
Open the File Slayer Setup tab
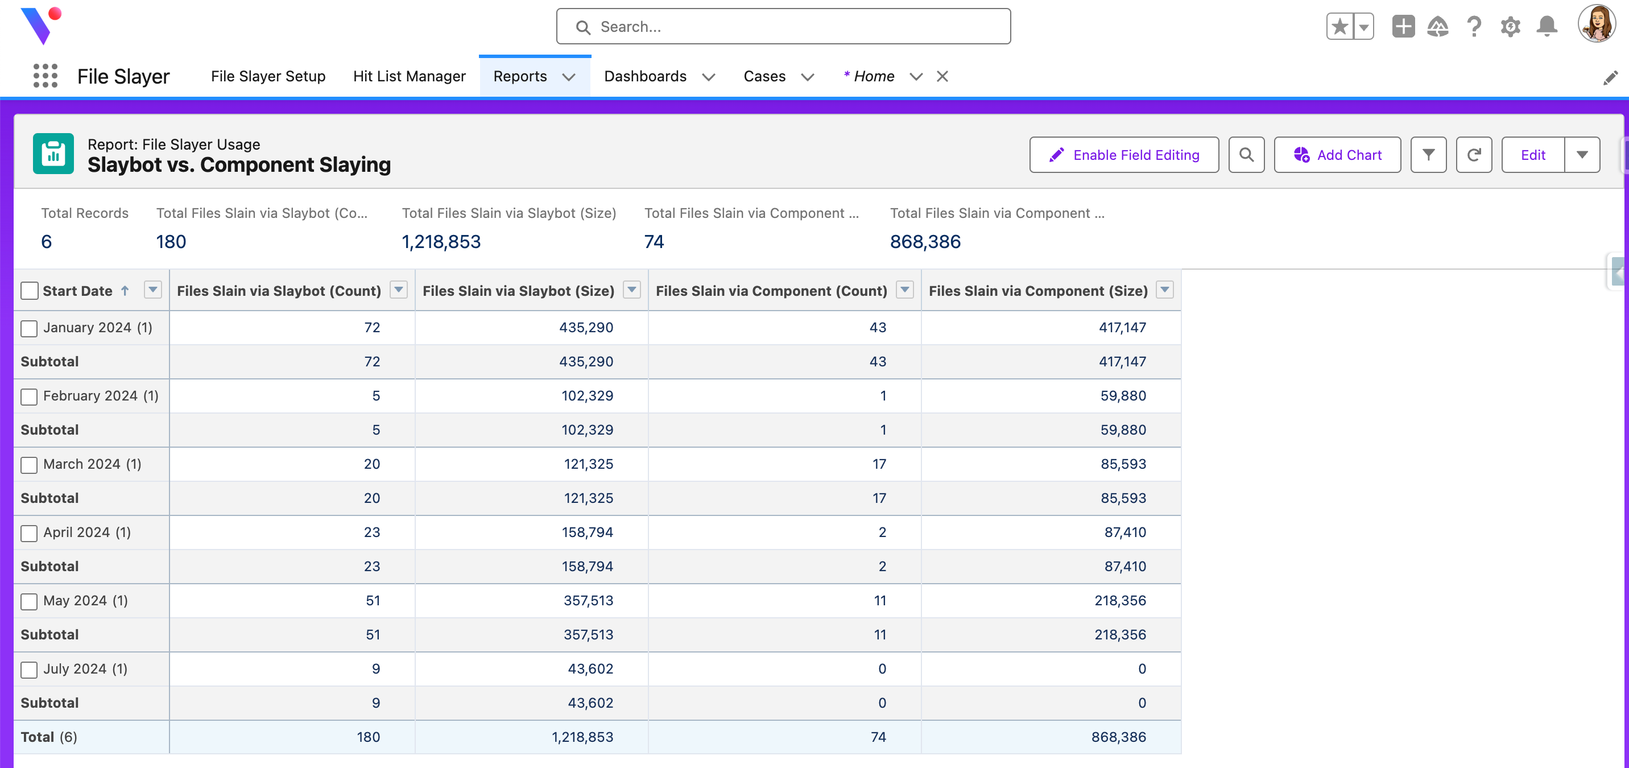268,76
